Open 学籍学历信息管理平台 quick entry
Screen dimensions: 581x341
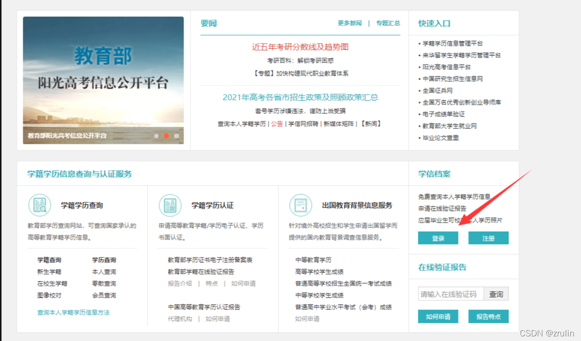click(453, 44)
